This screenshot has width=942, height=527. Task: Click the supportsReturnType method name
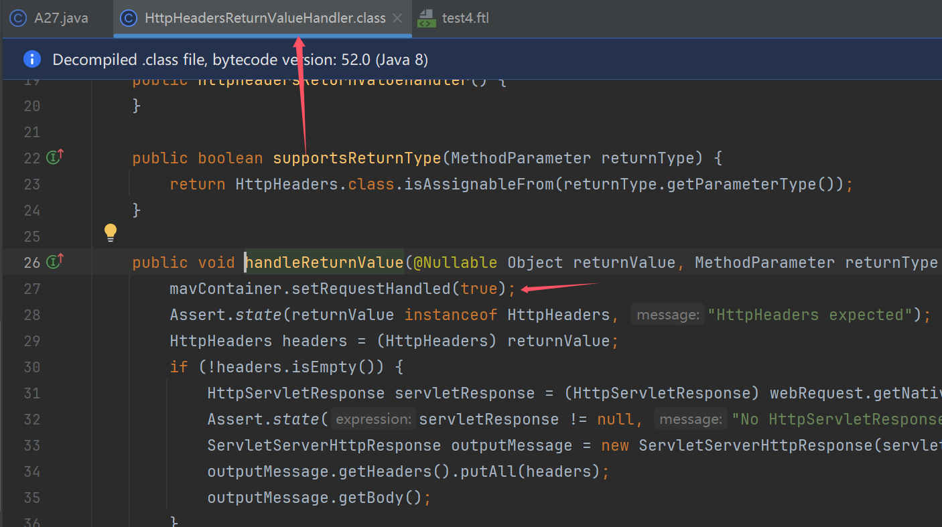click(x=357, y=158)
